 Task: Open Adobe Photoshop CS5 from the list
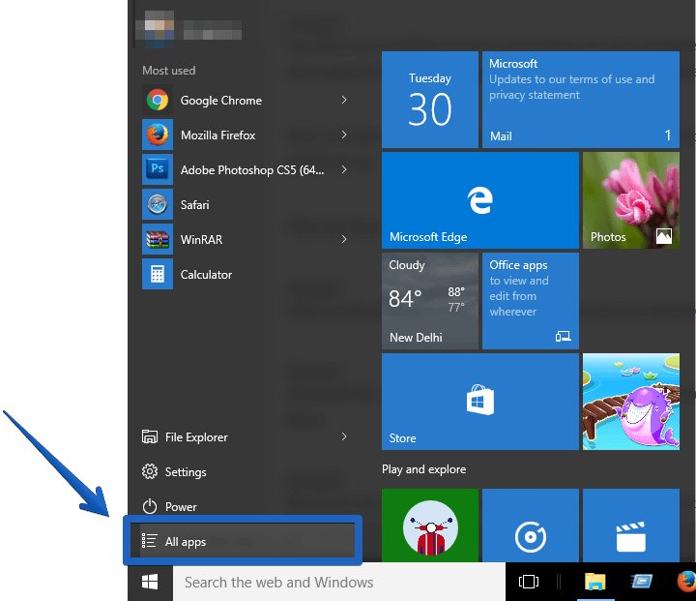pyautogui.click(x=245, y=169)
